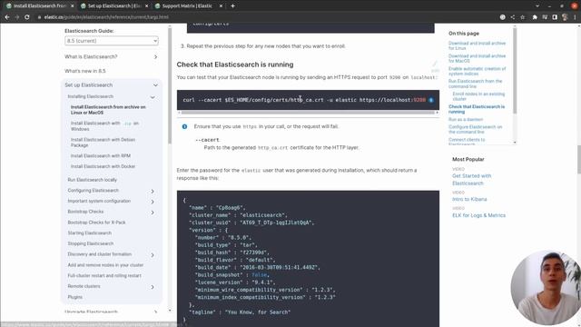
Task: Click the edit pencil icon beside section heading
Action: click(x=435, y=64)
